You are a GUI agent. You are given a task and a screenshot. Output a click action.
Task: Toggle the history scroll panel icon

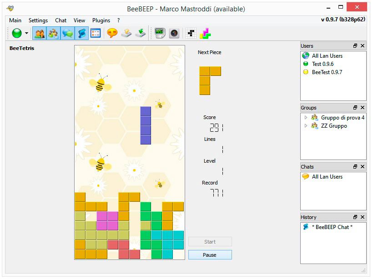click(81, 33)
